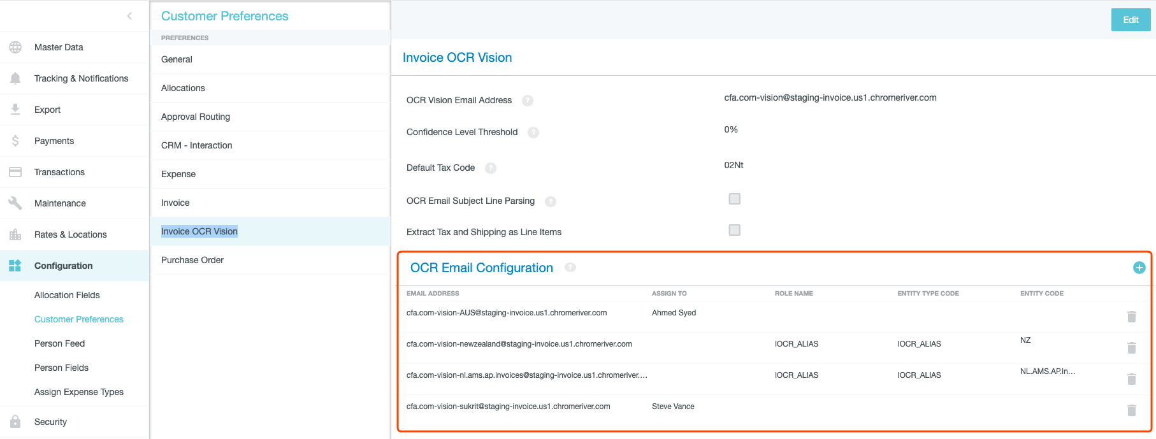Select the nl.ams.ap.invoices email row
The width and height of the screenshot is (1156, 439).
526,375
